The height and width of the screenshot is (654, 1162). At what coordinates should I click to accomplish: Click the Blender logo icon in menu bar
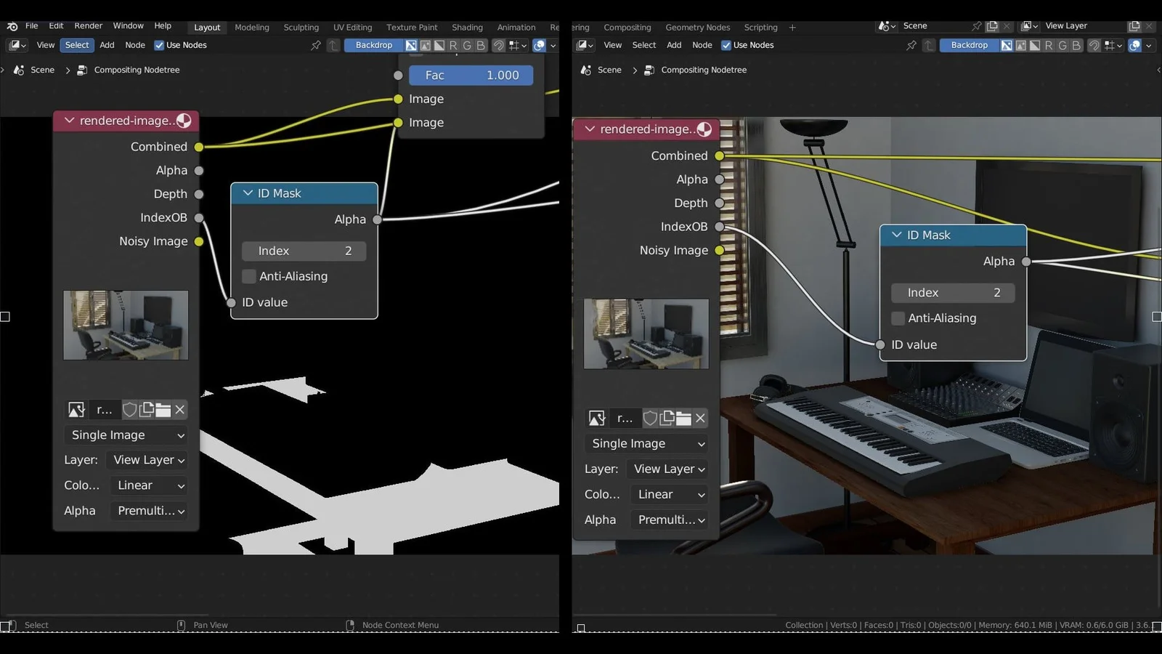point(12,26)
